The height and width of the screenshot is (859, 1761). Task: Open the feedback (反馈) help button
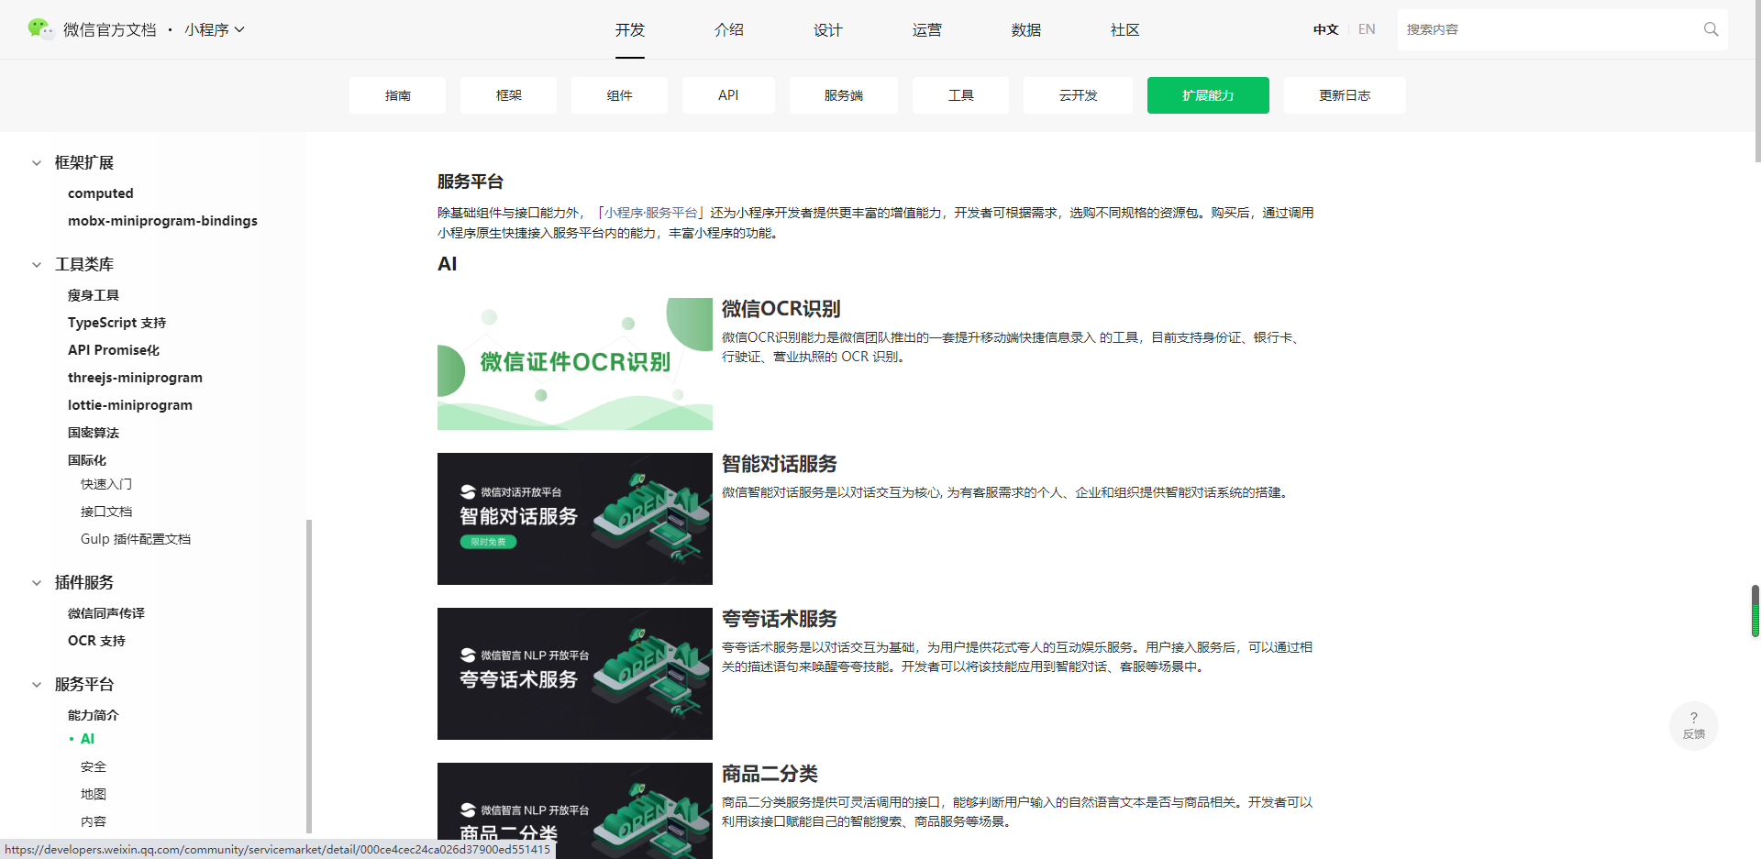pyautogui.click(x=1693, y=725)
